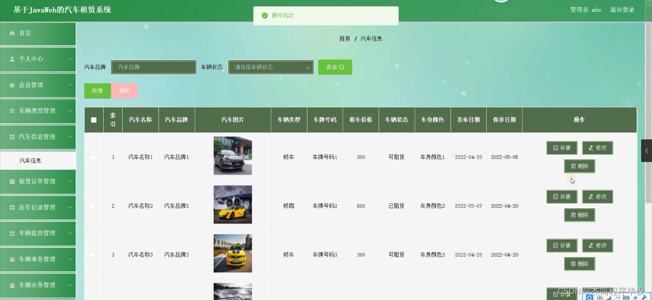This screenshot has height=300, width=652.
Task: Click the grid icon beside 还车记录管理
Action: point(12,207)
